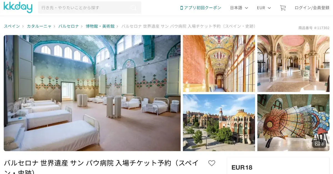Image resolution: width=333 pixels, height=174 pixels.
Task: Open the mosaic-ceiling corridor photo
Action: tap(219, 64)
